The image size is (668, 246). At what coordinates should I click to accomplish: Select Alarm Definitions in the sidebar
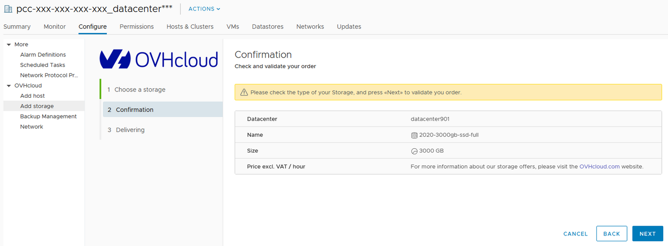[43, 55]
